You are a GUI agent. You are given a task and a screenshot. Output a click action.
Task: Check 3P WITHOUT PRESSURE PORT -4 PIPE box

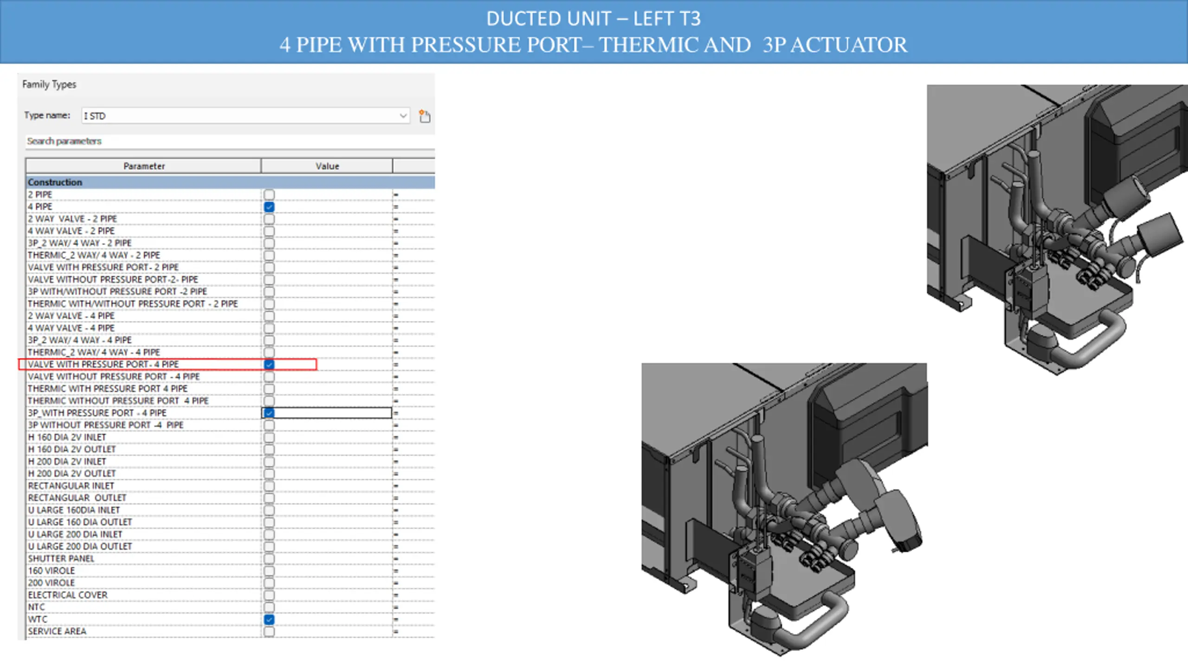click(x=269, y=425)
